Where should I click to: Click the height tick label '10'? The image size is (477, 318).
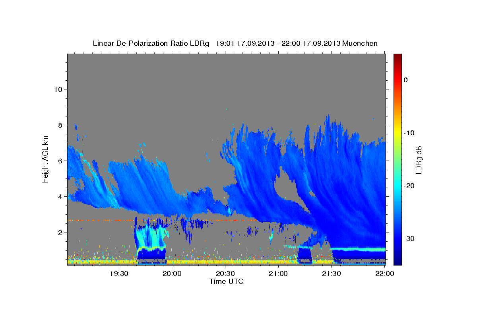[x=58, y=89]
